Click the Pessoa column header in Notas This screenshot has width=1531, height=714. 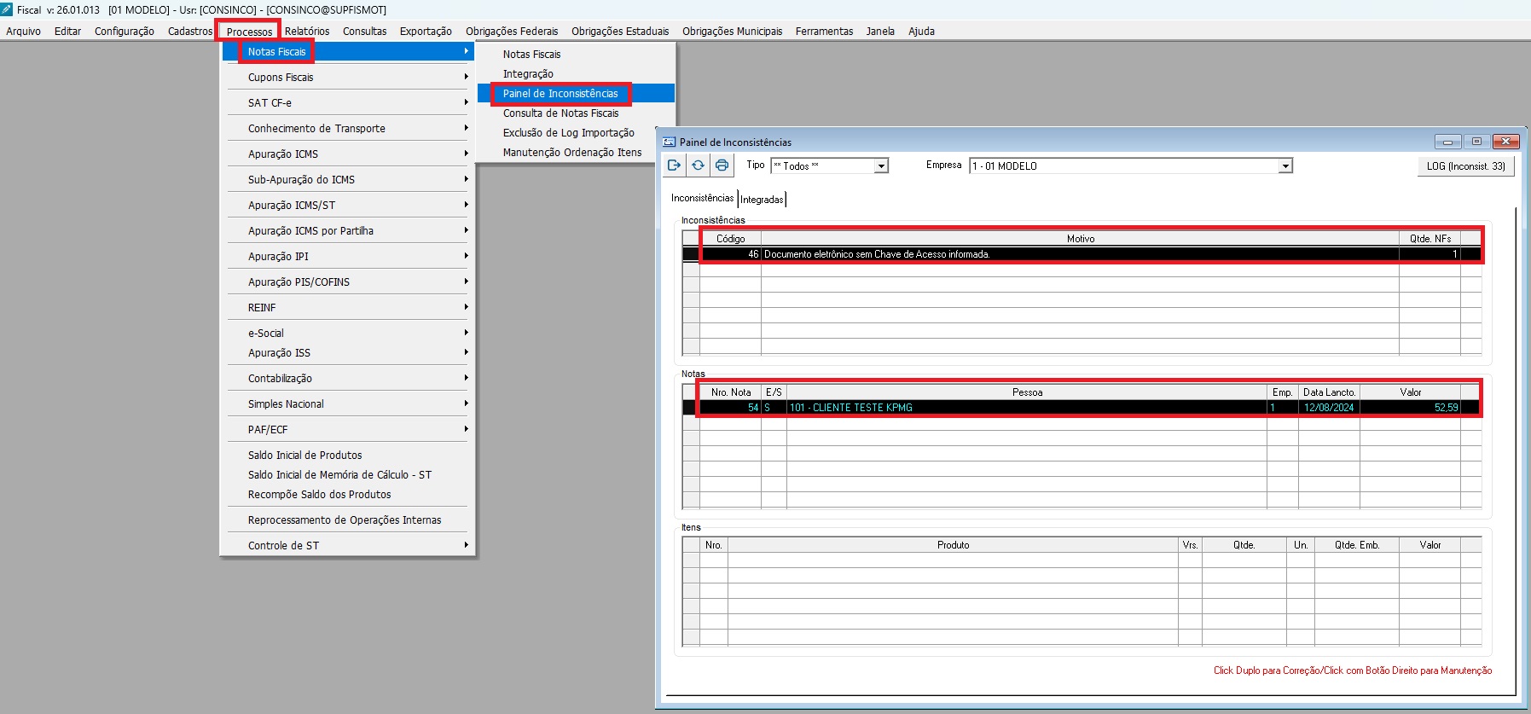point(1027,392)
